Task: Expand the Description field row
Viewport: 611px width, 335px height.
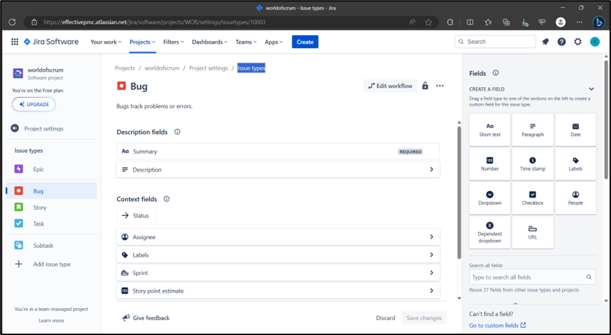Action: coord(278,170)
